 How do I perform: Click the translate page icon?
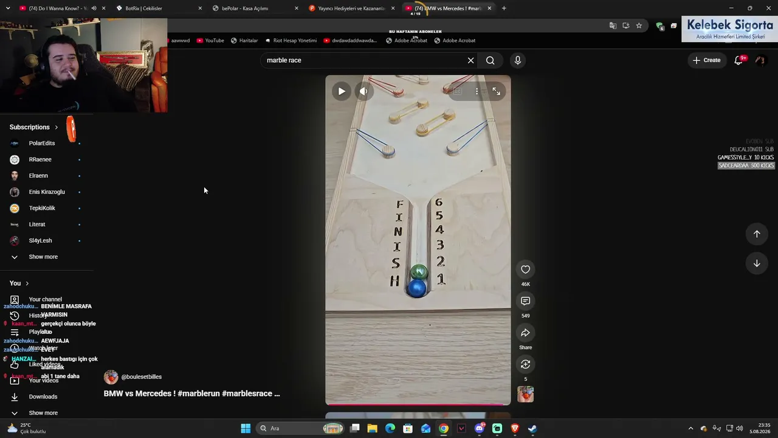613,26
